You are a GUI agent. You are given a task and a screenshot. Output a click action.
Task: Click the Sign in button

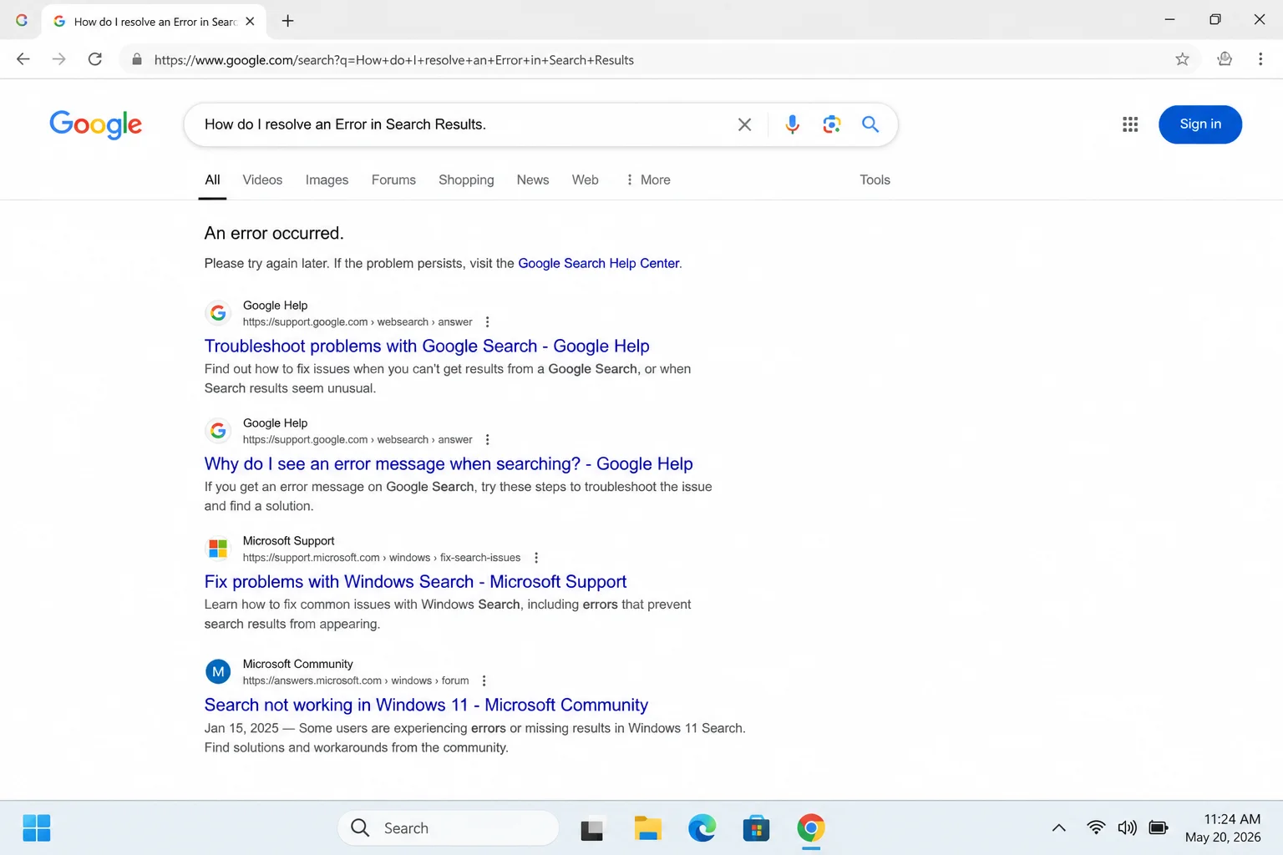tap(1200, 124)
